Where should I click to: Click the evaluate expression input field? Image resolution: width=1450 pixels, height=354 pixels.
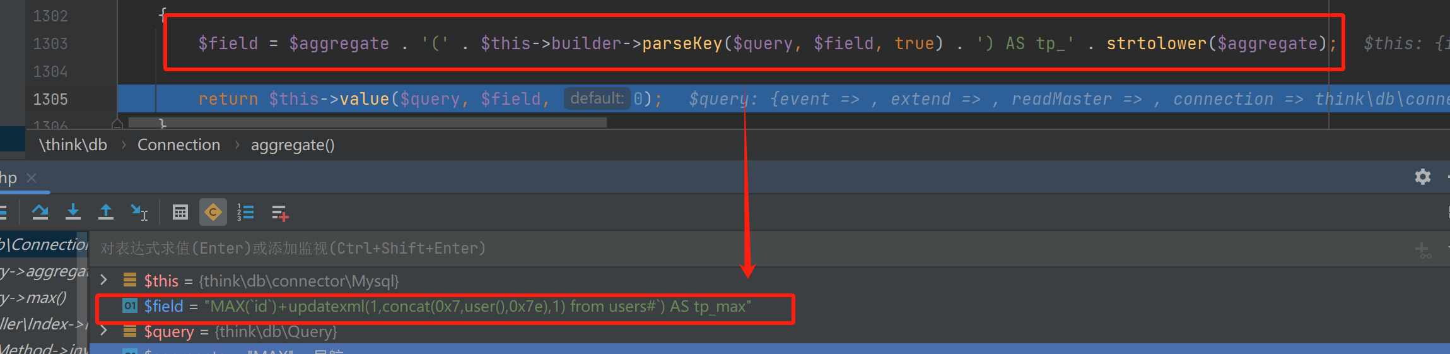click(x=694, y=249)
